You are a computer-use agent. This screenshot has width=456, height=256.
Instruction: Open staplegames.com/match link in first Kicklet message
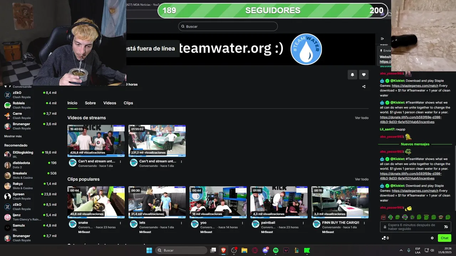pyautogui.click(x=415, y=86)
